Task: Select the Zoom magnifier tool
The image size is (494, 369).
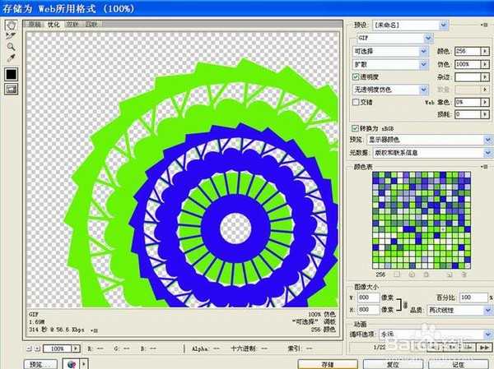Action: coord(12,48)
